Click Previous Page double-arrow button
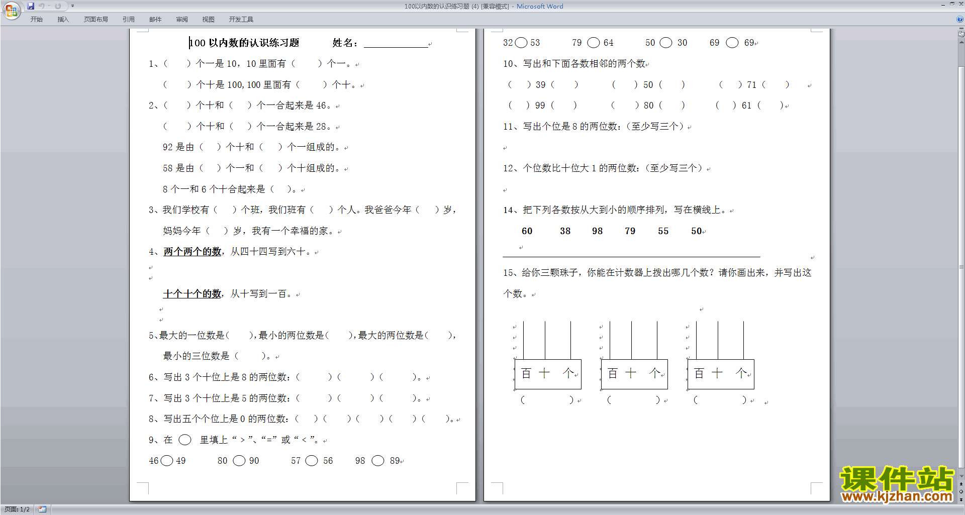The height and width of the screenshot is (515, 965). click(x=961, y=484)
